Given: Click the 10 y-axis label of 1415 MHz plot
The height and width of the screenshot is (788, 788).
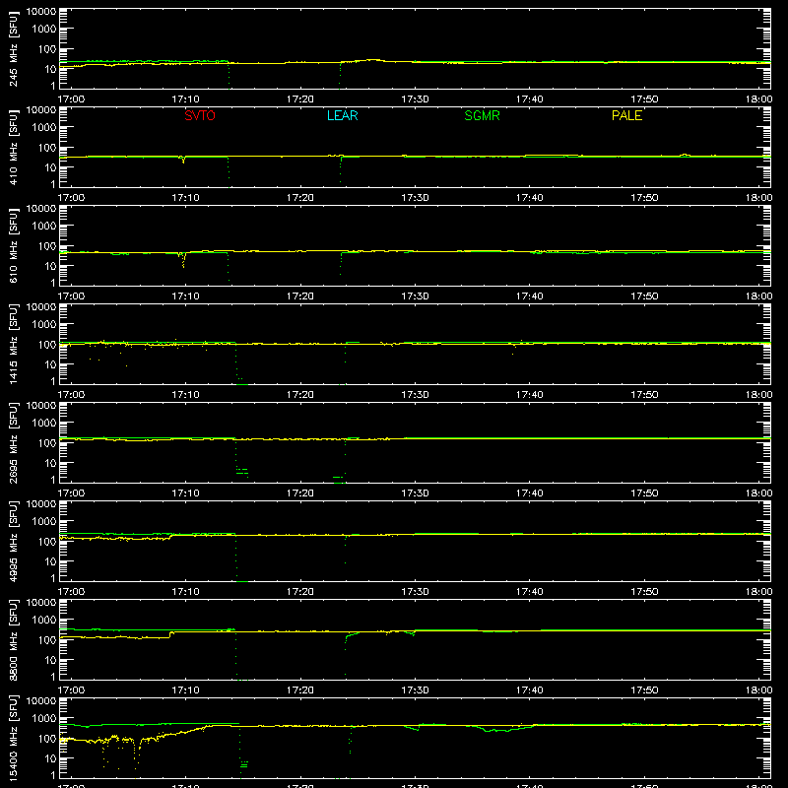Looking at the screenshot, I should coord(50,364).
